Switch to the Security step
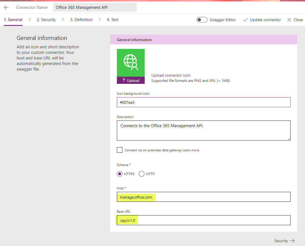This screenshot has height=246, width=305. [x=46, y=19]
